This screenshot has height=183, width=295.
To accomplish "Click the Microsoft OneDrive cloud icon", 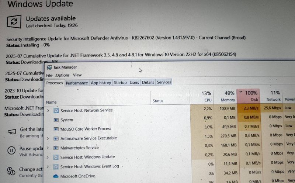I will [56, 176].
